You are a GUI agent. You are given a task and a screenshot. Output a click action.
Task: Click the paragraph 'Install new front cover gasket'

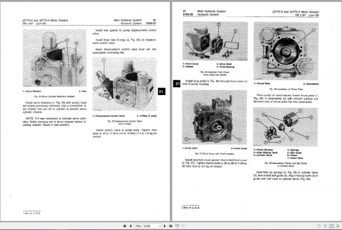pyautogui.click(x=215, y=163)
